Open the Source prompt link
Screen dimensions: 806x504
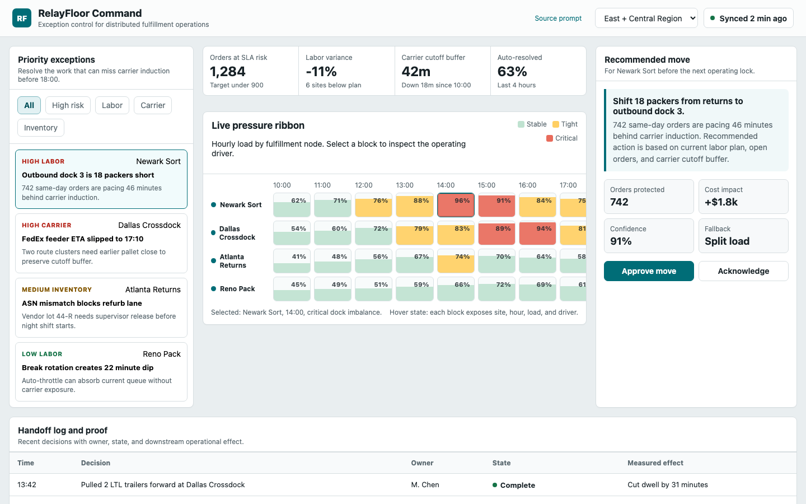coord(558,18)
